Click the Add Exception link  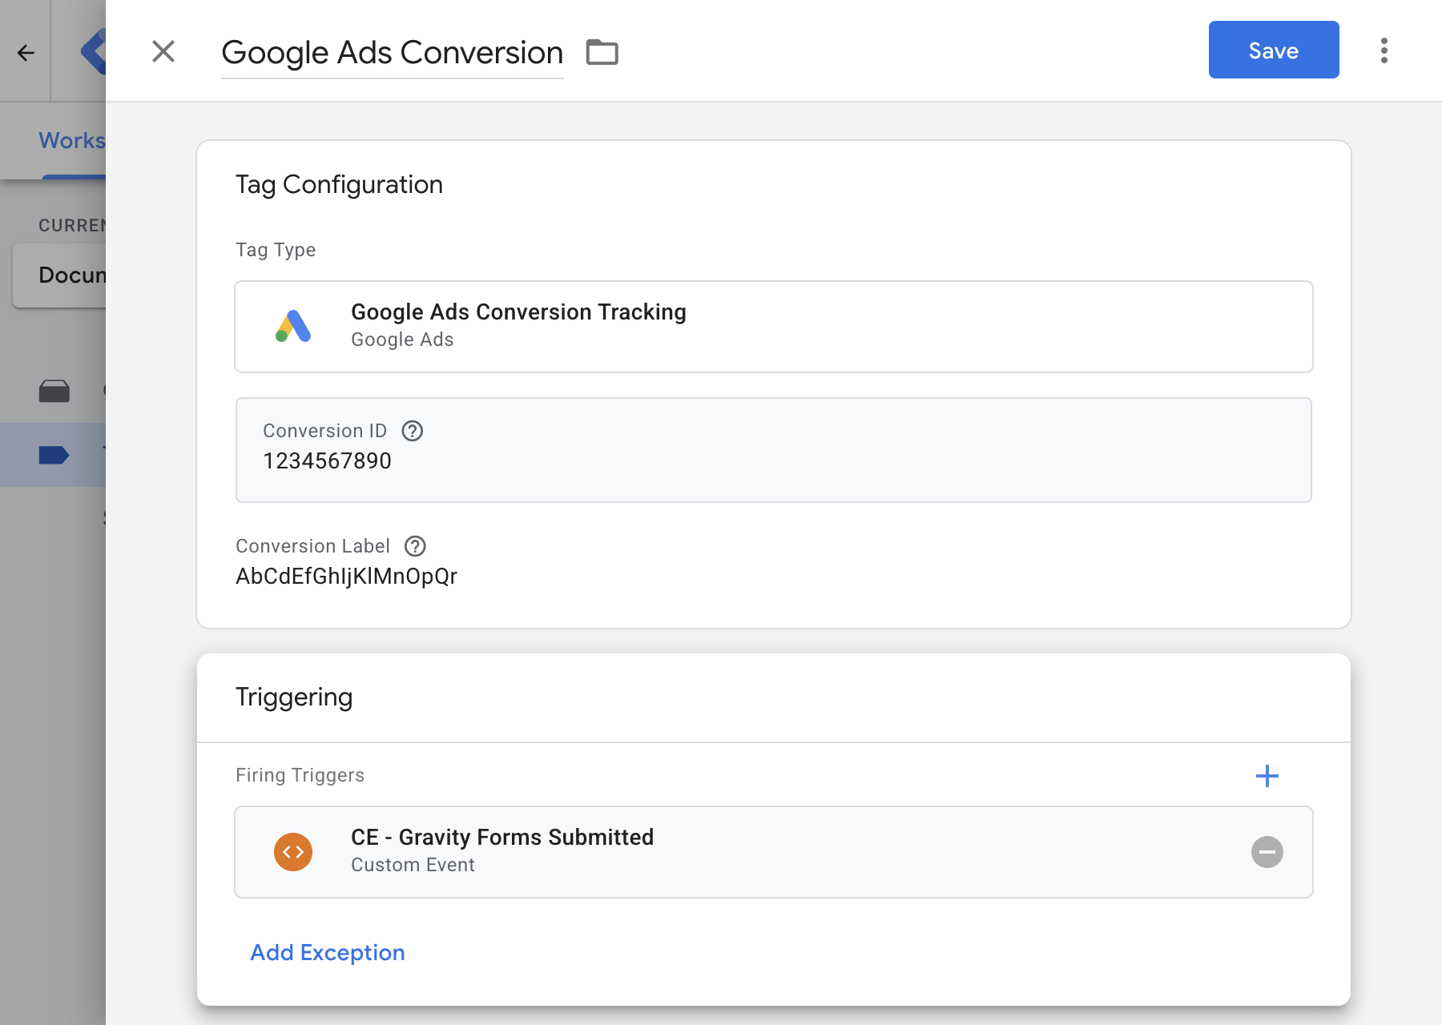click(x=328, y=952)
